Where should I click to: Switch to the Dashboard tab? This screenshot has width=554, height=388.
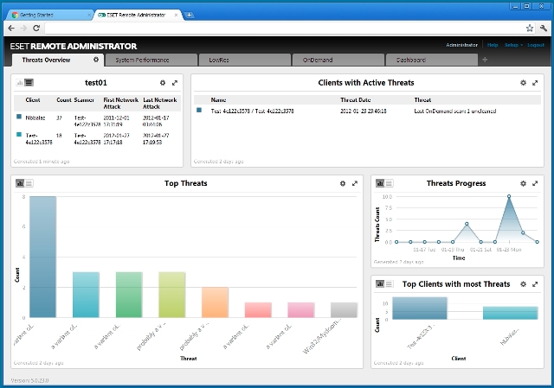(432, 60)
